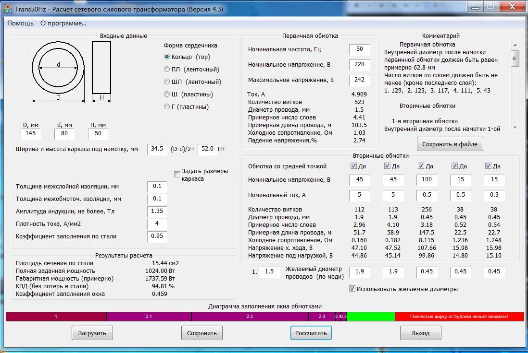Screen dimensions: 528x353
Task: Toggle Использовать желаемые диаметры checkbox
Action: (352, 289)
